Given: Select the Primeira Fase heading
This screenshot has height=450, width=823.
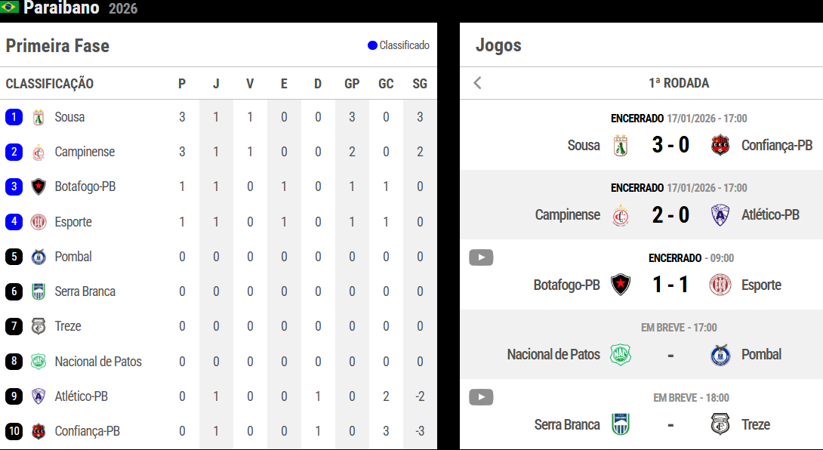Looking at the screenshot, I should coord(57,46).
